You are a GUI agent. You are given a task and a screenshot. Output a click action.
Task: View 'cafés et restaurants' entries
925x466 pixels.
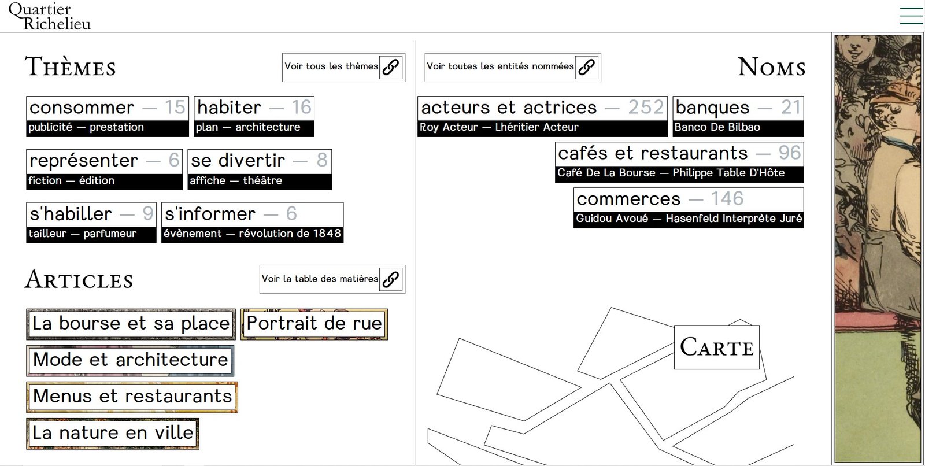pos(679,162)
